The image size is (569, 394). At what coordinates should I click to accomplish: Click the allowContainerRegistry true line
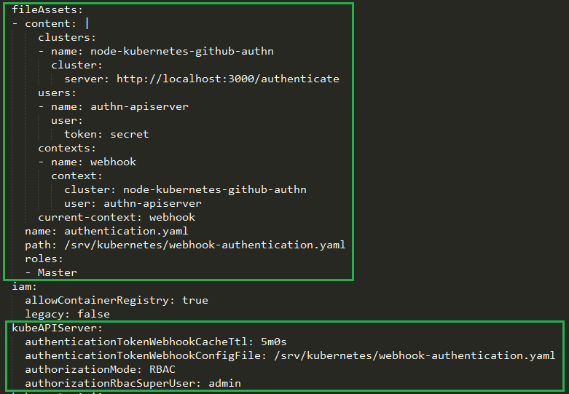[x=117, y=300]
